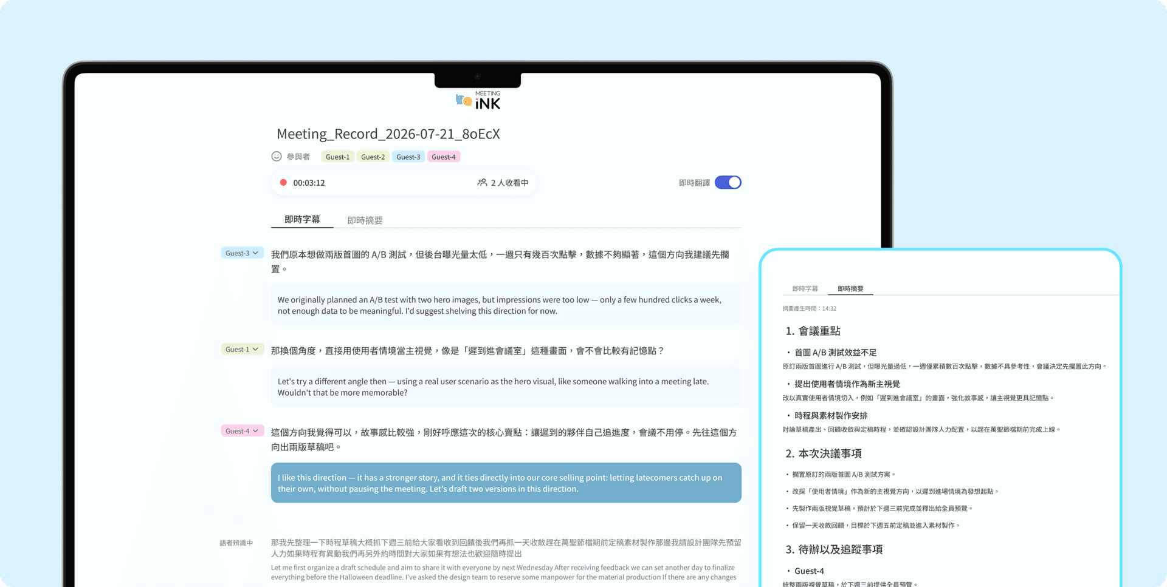Click the 2 人收看中 viewer count
The image size is (1167, 587).
point(509,183)
